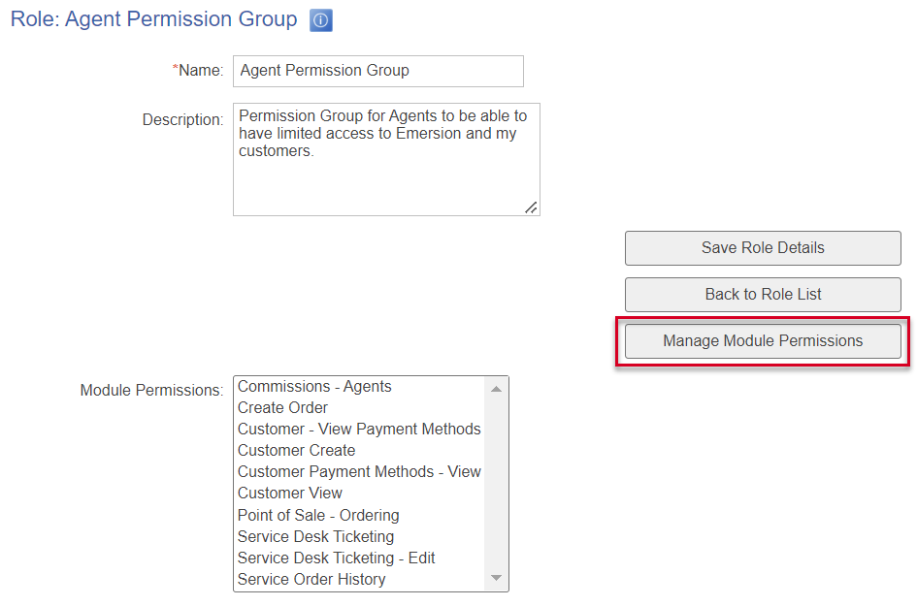Select Commissions - Agents permission
Viewport: 917px width, 606px height.
click(314, 387)
